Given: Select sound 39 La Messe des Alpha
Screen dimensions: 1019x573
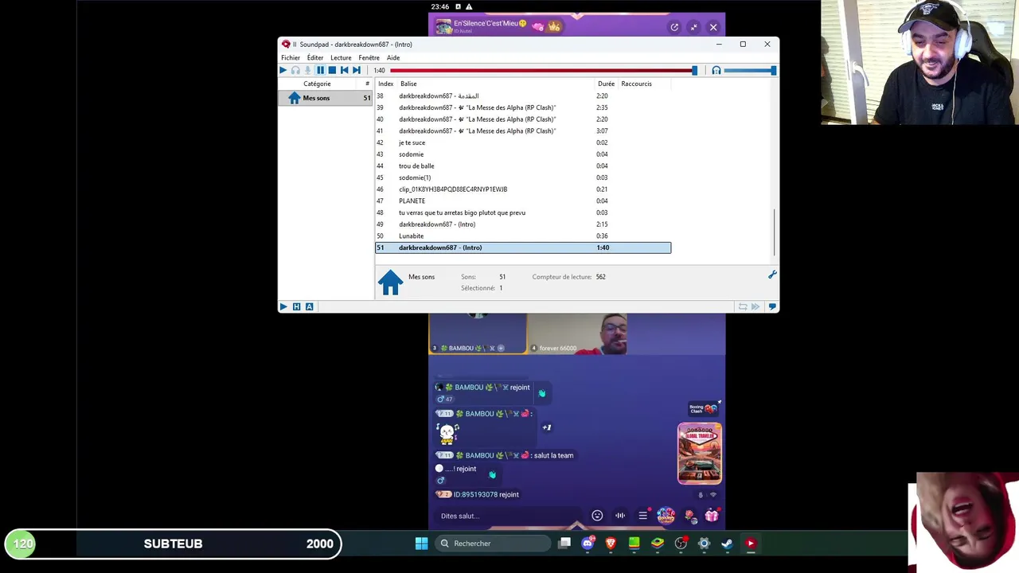Looking at the screenshot, I should click(523, 107).
